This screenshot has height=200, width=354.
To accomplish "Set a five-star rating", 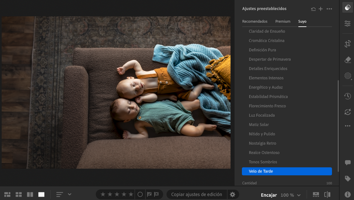I will click(130, 194).
